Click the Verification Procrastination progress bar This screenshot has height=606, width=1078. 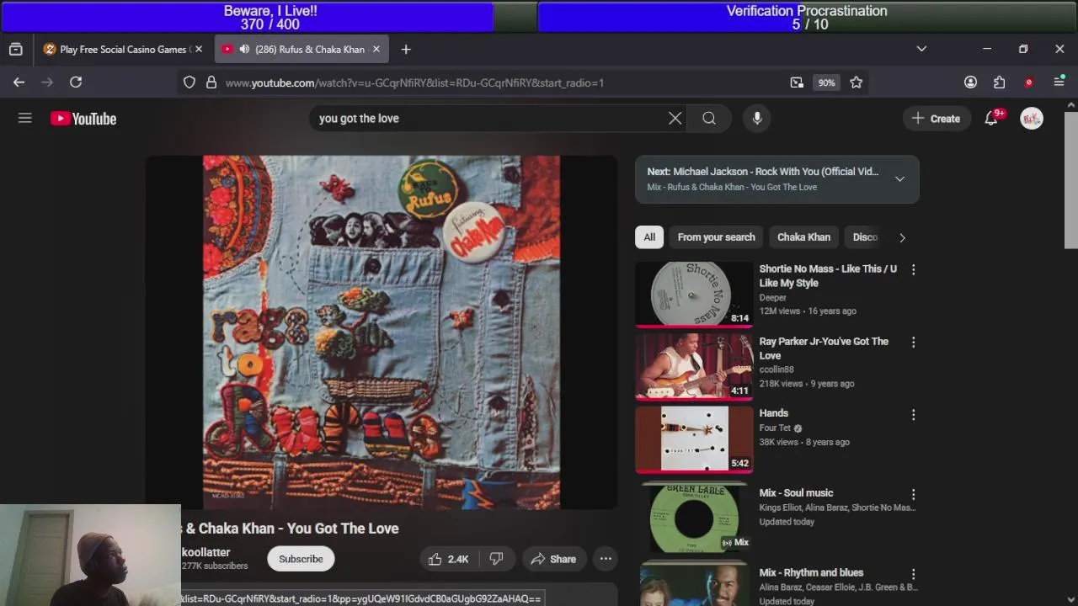click(x=808, y=18)
